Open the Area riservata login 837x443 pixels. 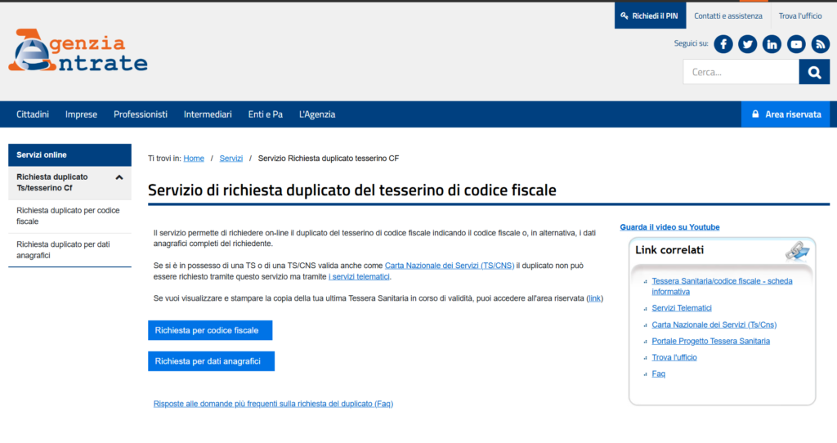786,114
